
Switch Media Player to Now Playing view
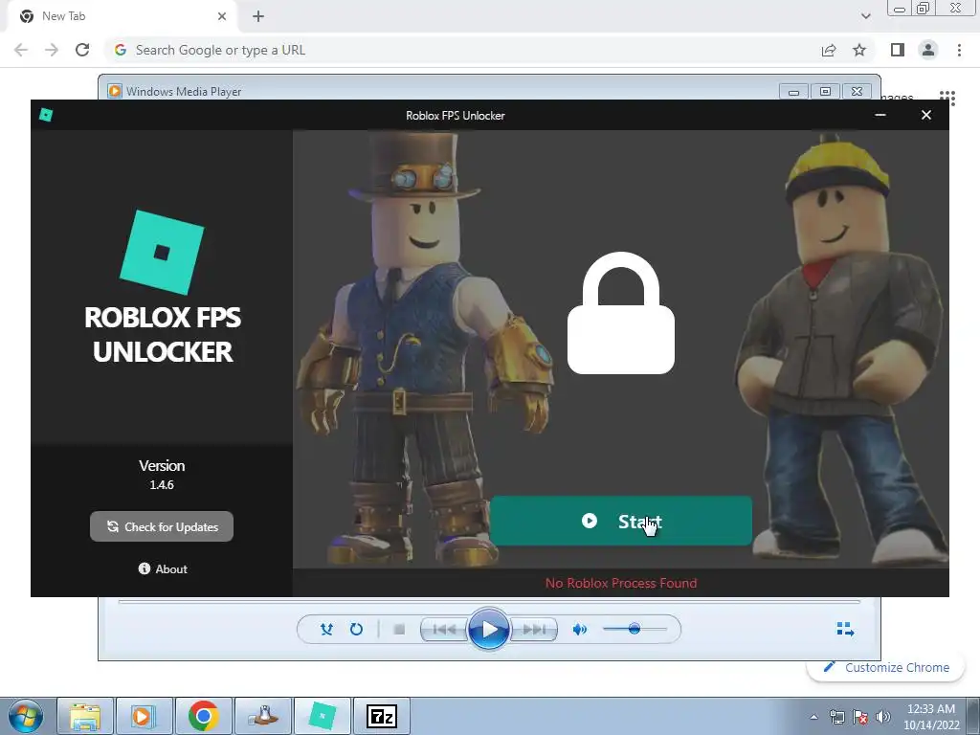click(x=845, y=629)
